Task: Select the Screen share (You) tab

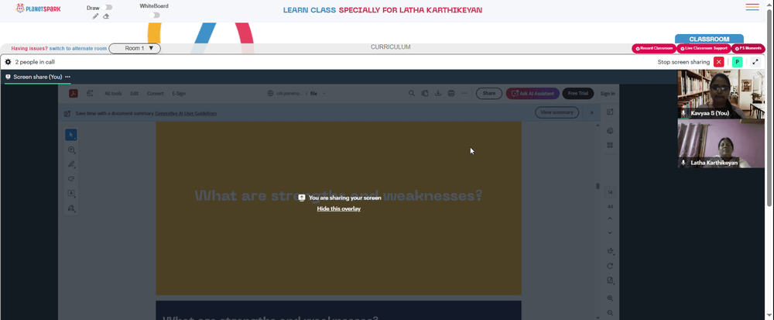Action: tap(38, 77)
